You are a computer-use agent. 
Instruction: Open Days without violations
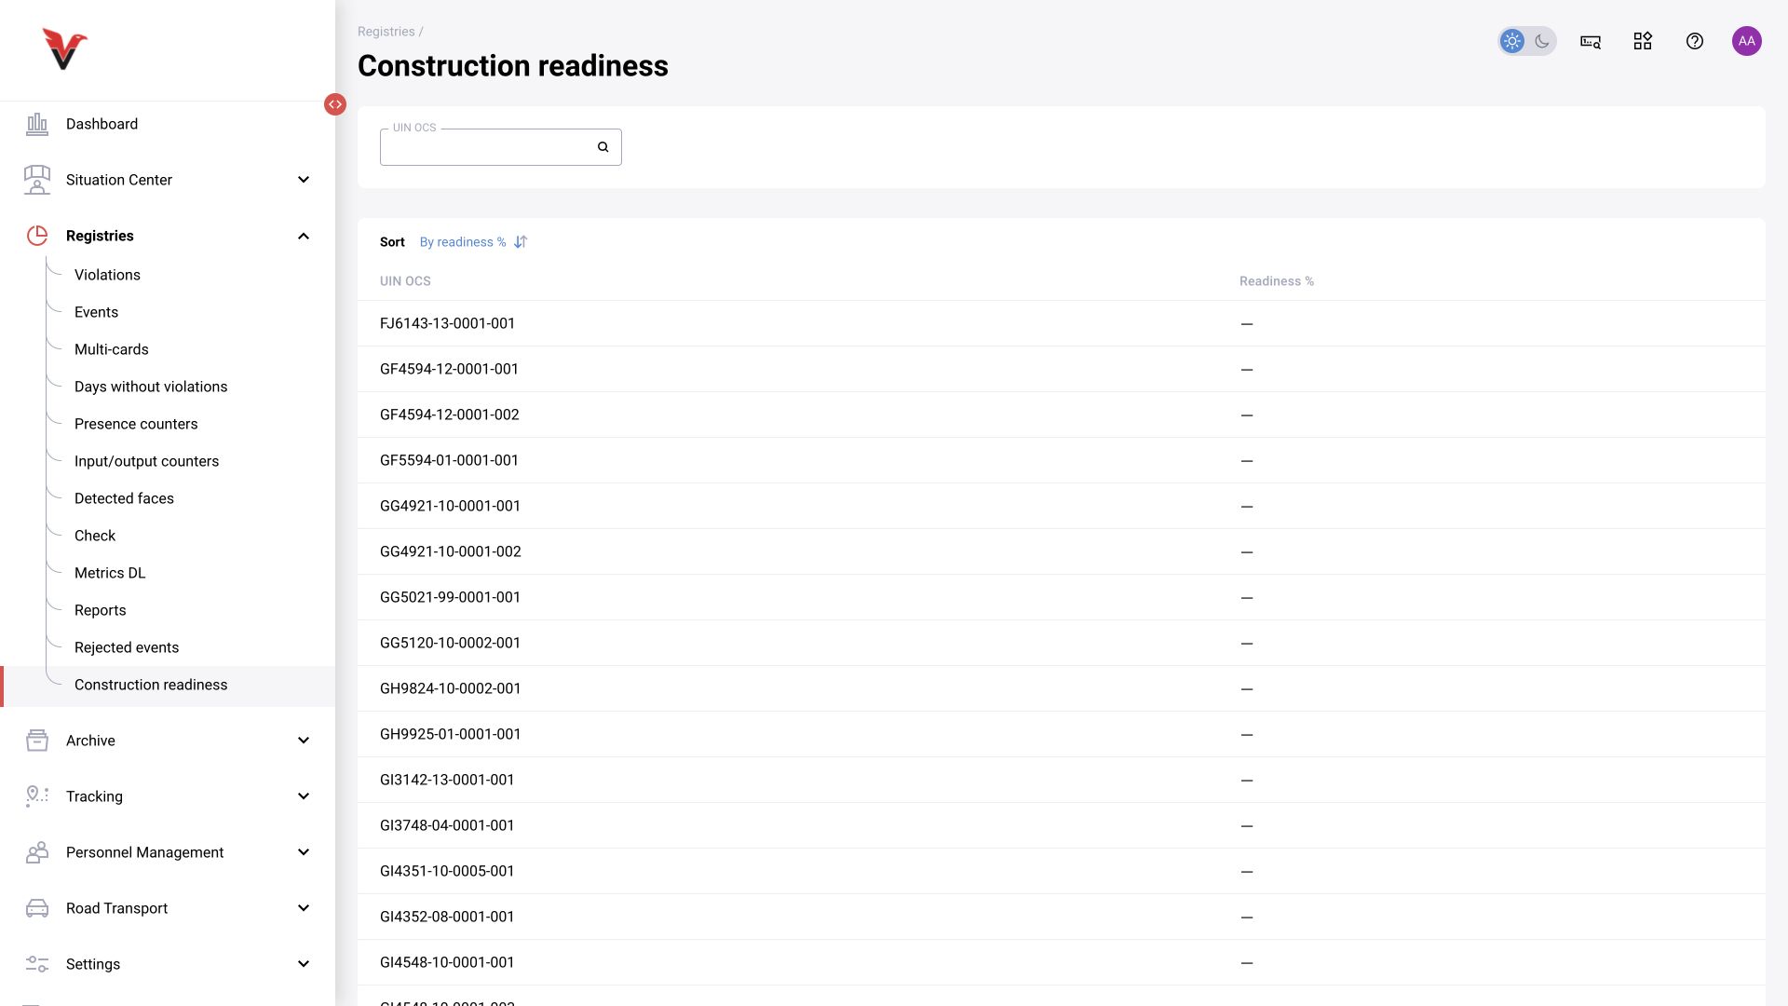tap(151, 387)
